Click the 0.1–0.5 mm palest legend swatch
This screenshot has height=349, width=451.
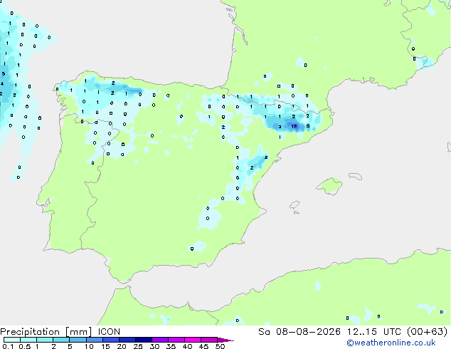pos(12,340)
